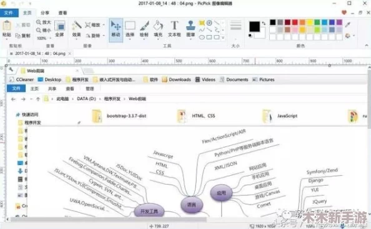
Task: Expand the Stamp (图章) dropdown arrow
Action: (x=190, y=39)
